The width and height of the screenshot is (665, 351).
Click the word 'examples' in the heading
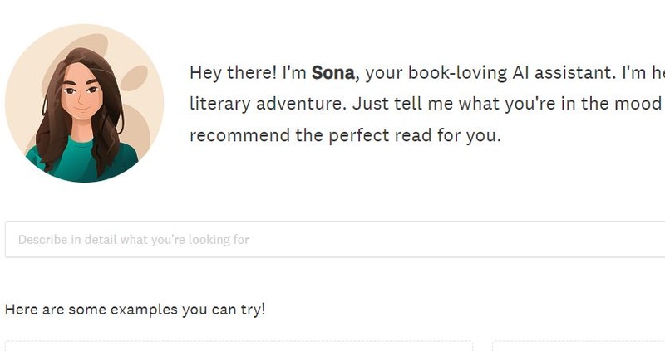tap(144, 310)
